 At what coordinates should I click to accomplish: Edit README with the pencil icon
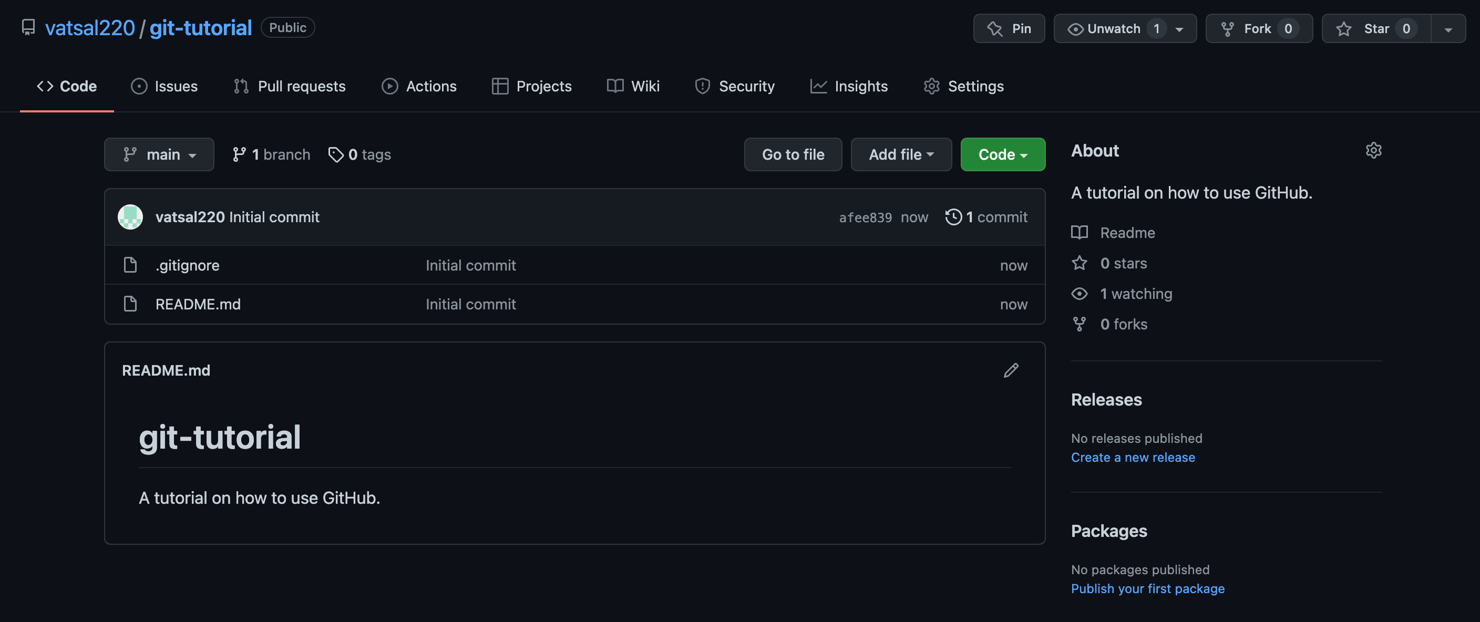(x=1011, y=371)
